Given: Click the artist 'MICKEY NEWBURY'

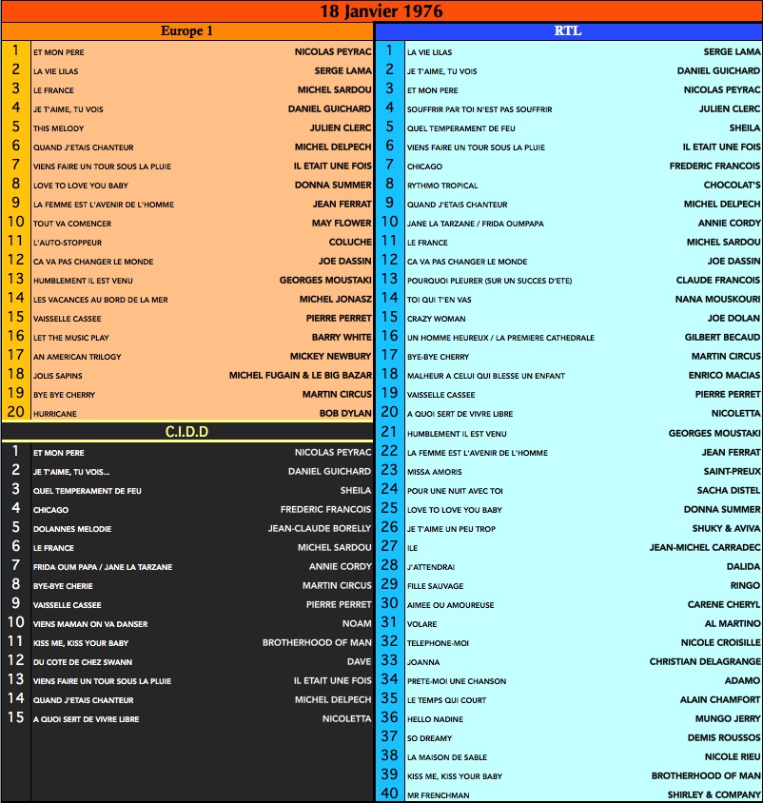Looking at the screenshot, I should [x=331, y=357].
